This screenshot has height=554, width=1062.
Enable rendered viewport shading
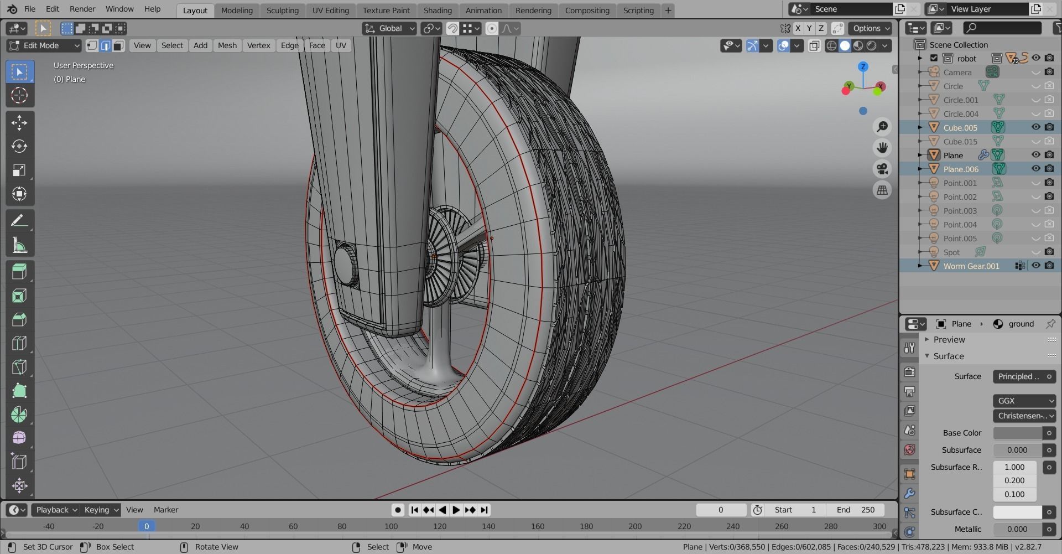(872, 46)
